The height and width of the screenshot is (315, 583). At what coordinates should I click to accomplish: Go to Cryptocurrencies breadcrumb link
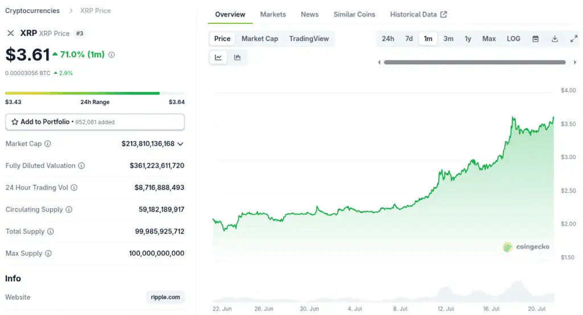(32, 11)
